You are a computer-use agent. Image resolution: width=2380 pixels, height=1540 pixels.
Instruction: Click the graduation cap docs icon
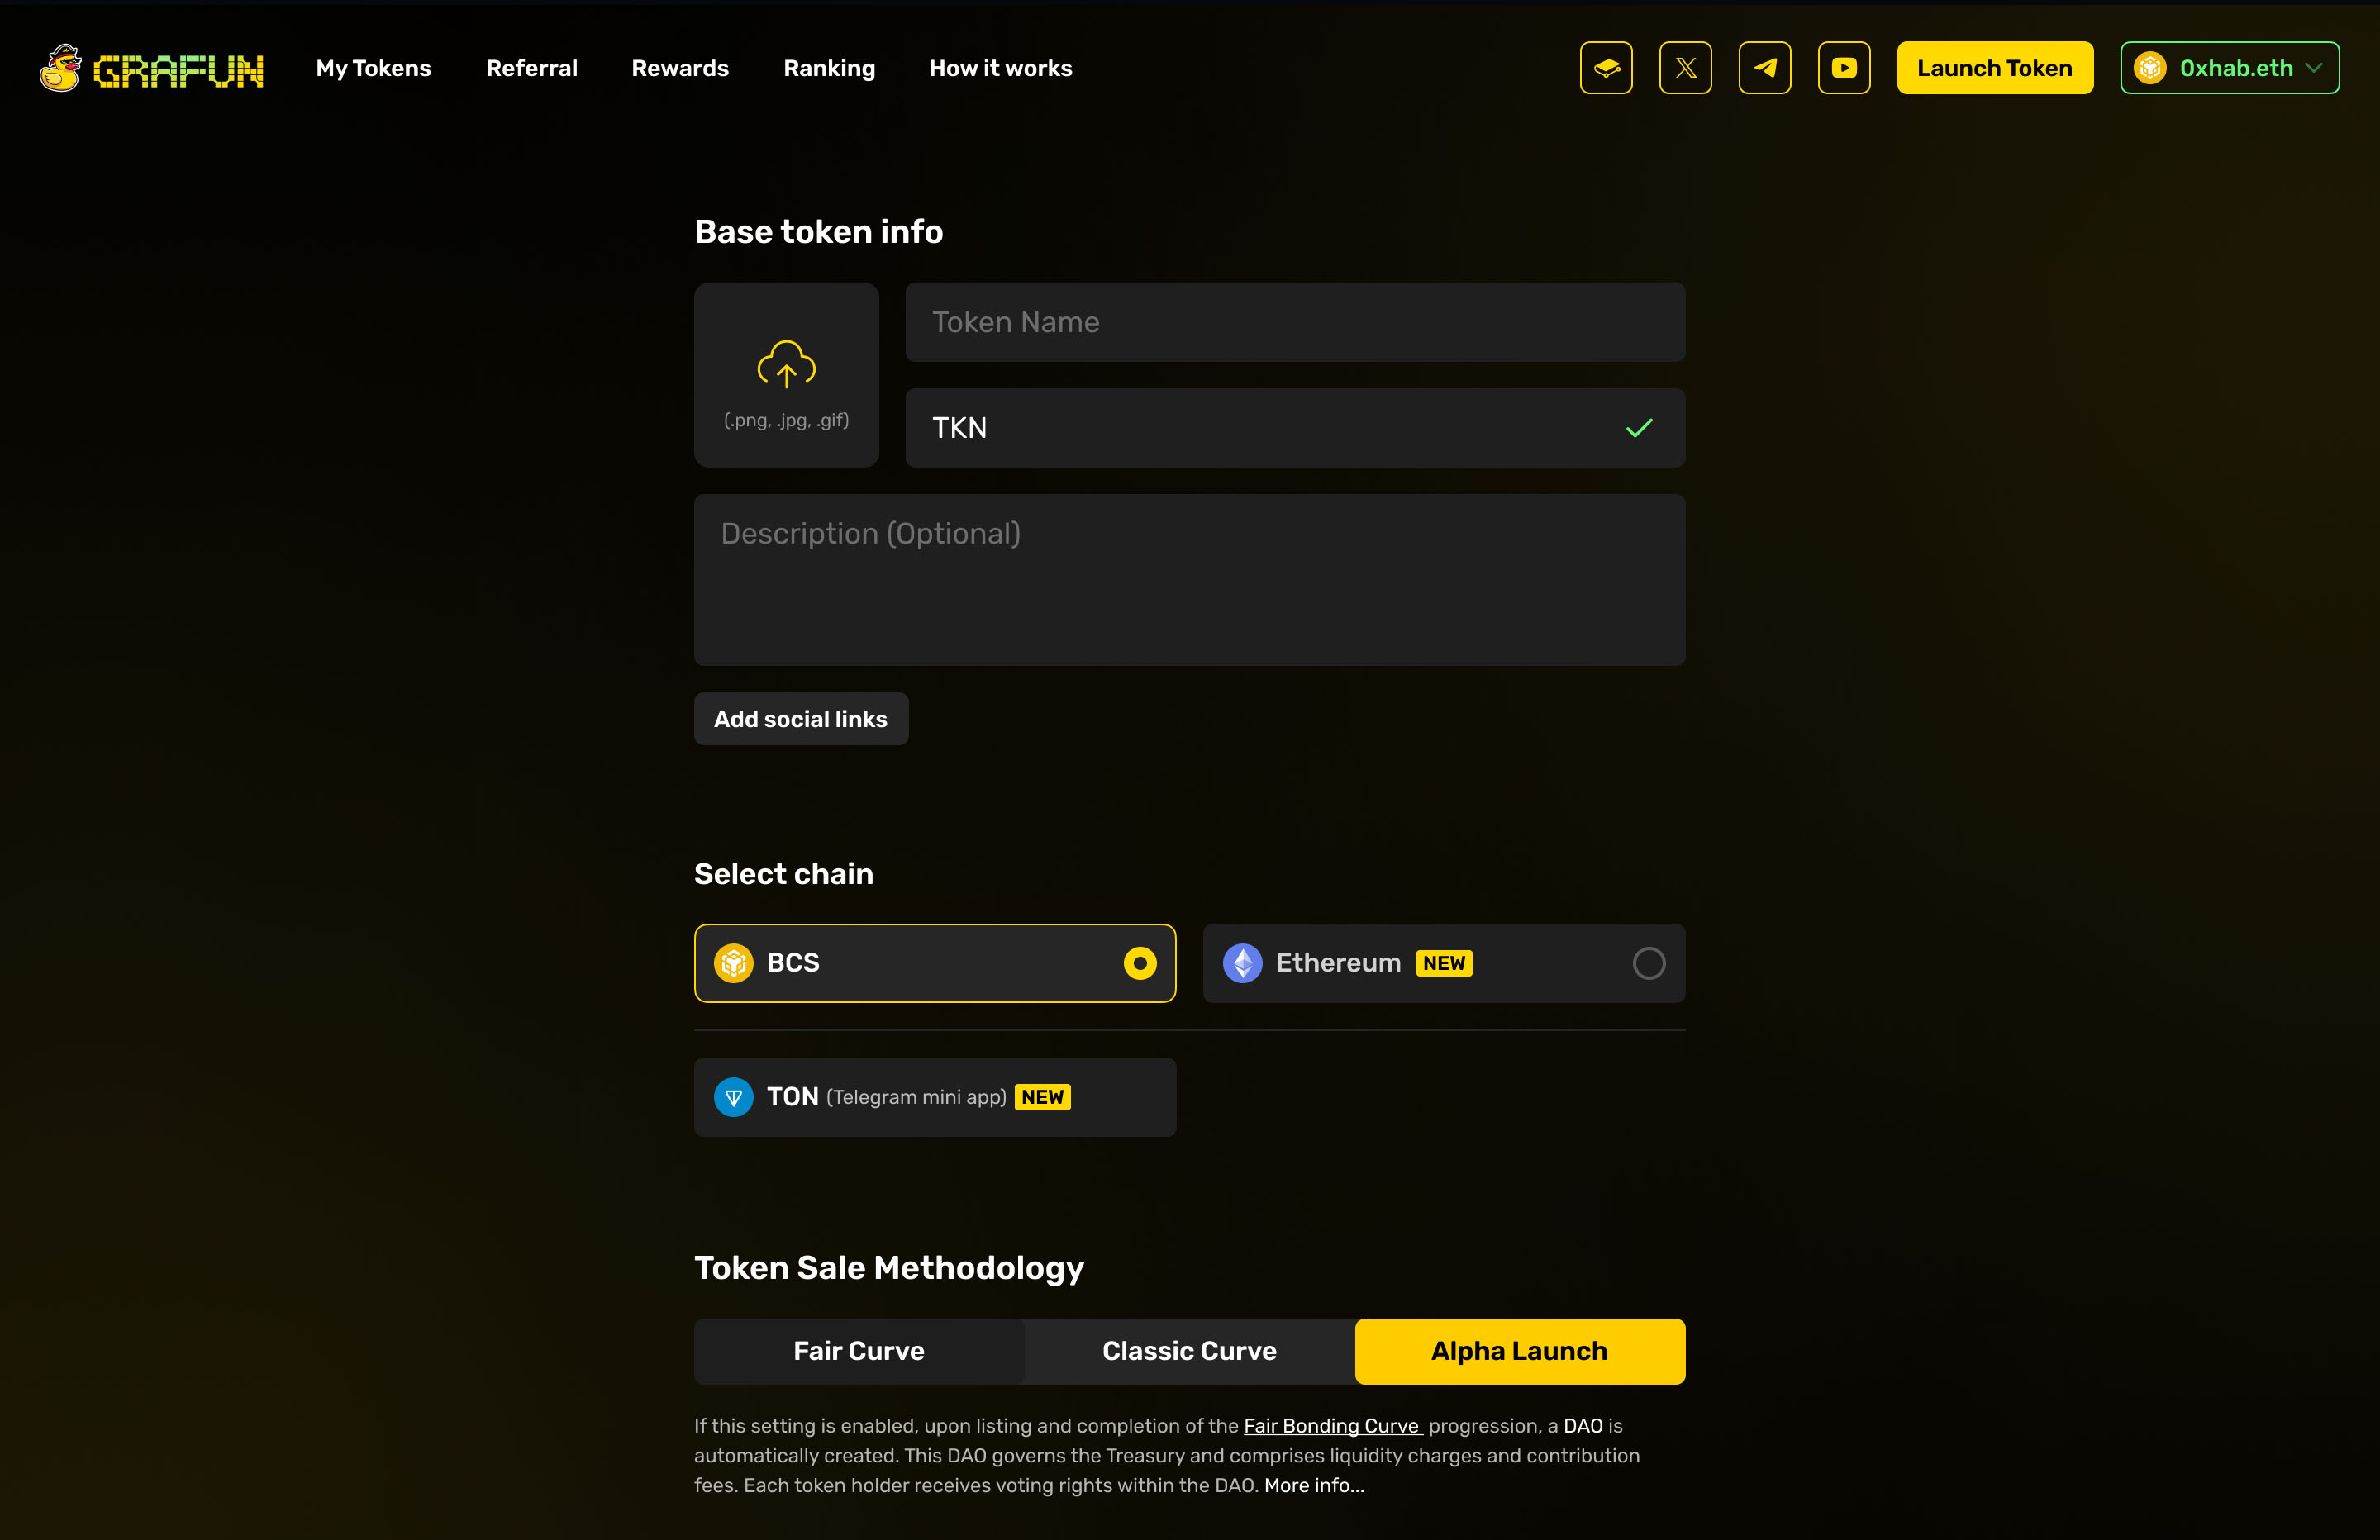point(1606,68)
